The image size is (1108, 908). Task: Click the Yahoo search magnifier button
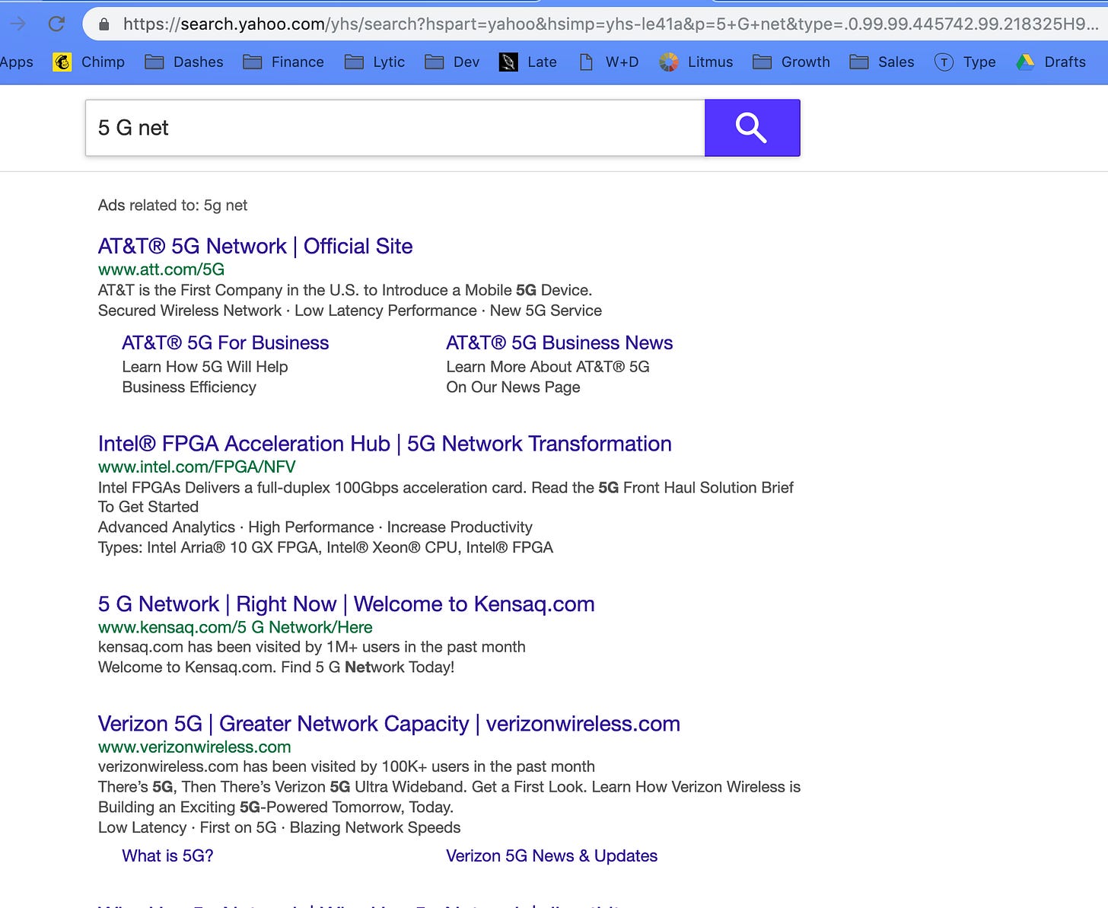click(752, 128)
